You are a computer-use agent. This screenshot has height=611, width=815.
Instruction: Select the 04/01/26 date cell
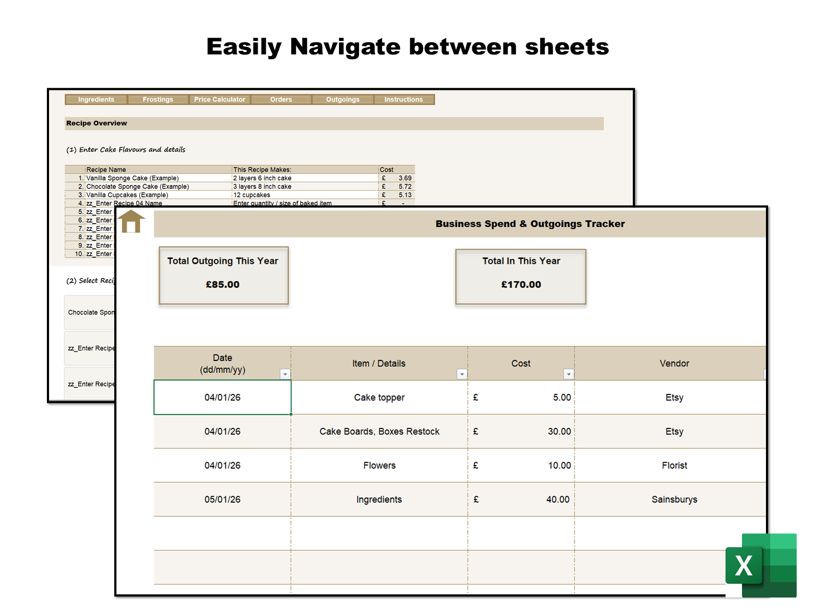pyautogui.click(x=222, y=397)
